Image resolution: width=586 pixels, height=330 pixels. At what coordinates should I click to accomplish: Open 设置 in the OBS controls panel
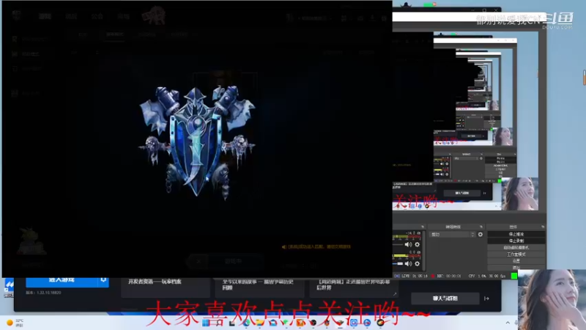(516, 261)
